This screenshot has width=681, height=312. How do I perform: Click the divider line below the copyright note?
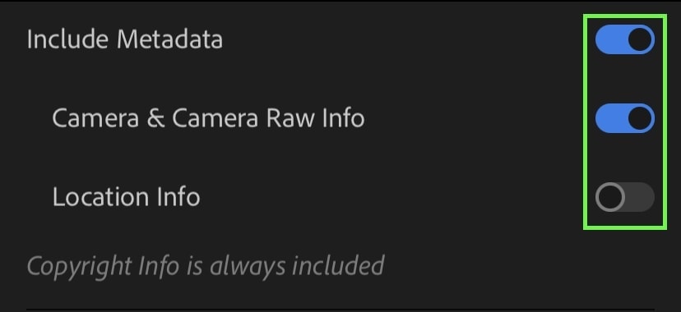(x=340, y=310)
